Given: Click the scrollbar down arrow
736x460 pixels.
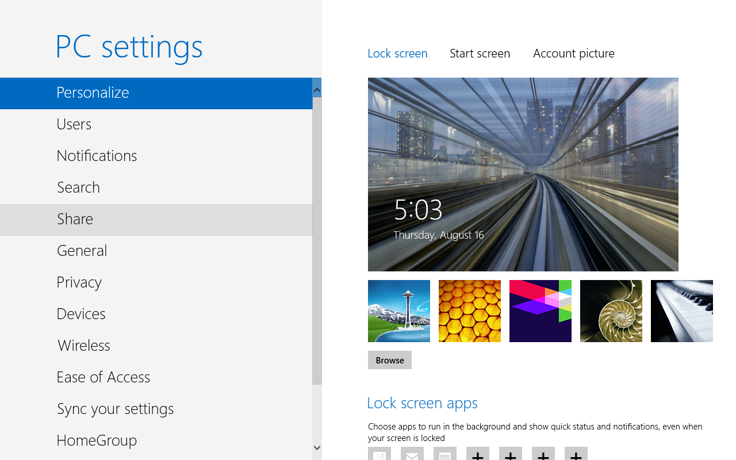Looking at the screenshot, I should pyautogui.click(x=317, y=447).
